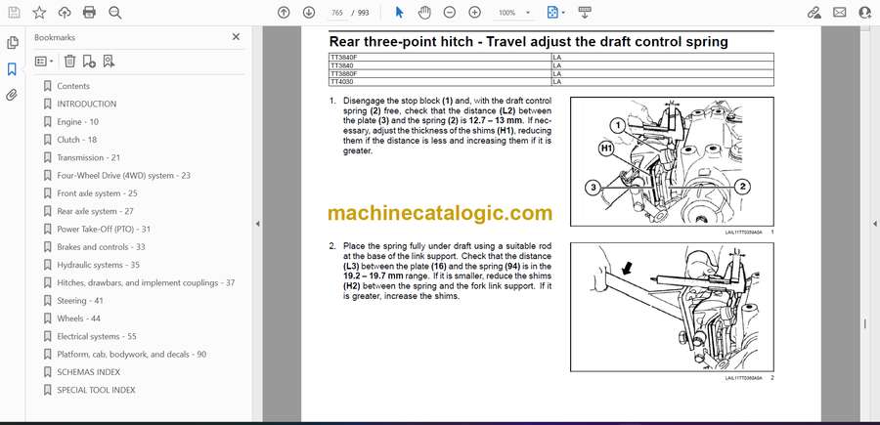
Task: Click the scrolling mode keyboard icon
Action: tap(585, 13)
